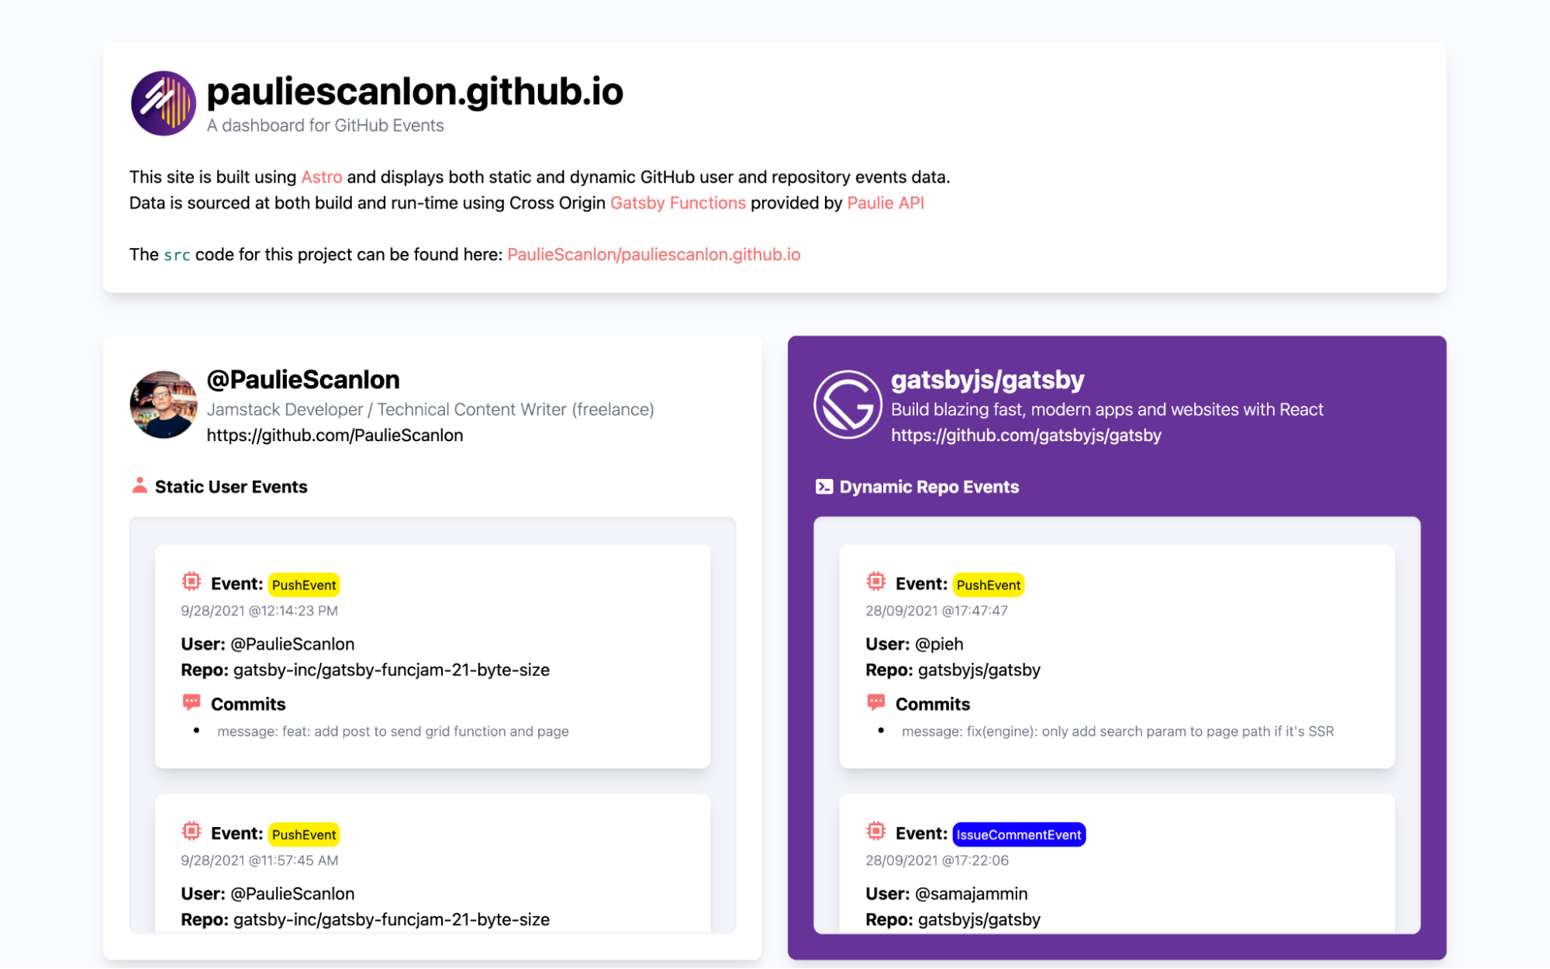Viewport: 1550px width, 969px height.
Task: Visit https://github.com/PaulieScanlon profile link
Action: click(x=334, y=435)
